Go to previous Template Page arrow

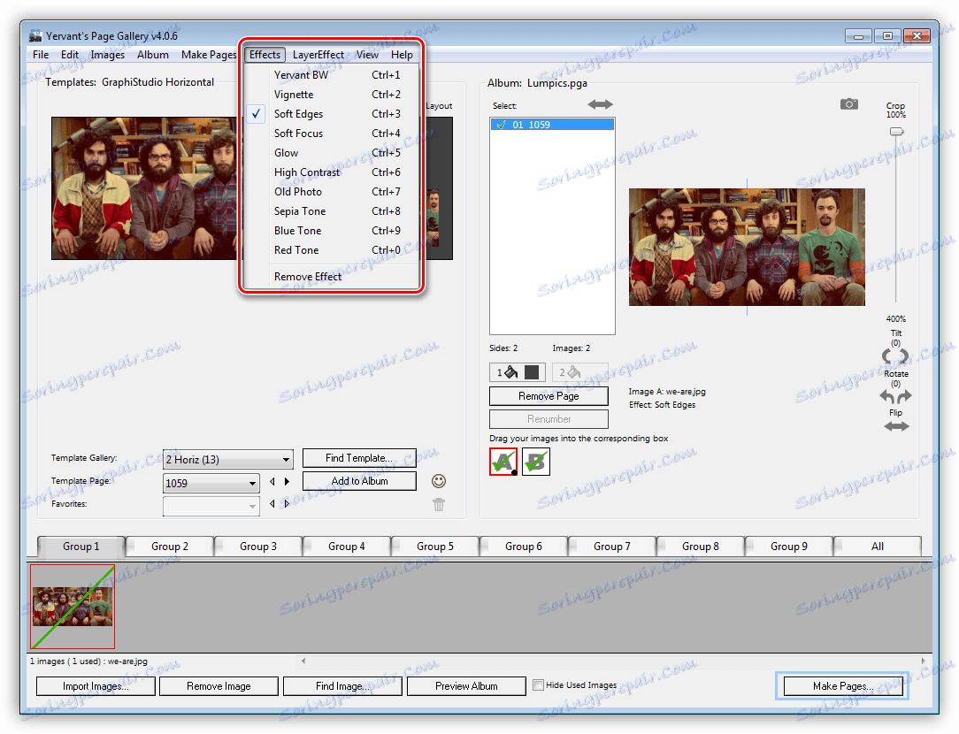click(272, 482)
